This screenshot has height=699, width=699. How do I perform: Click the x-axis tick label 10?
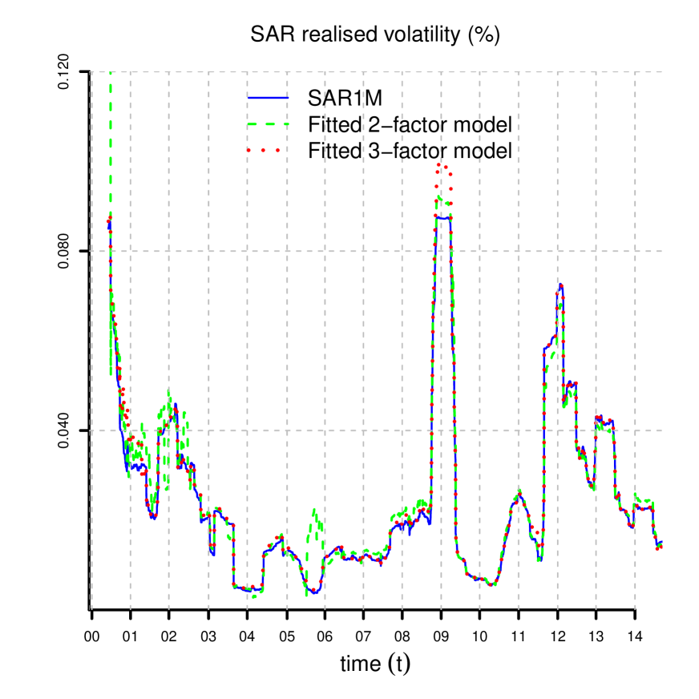pos(479,636)
